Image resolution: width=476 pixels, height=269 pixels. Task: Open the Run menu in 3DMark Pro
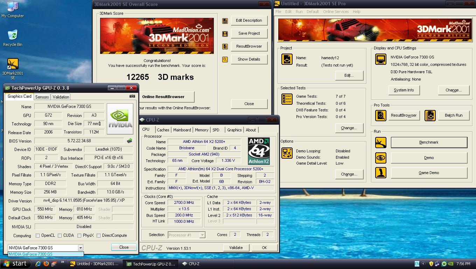click(299, 12)
